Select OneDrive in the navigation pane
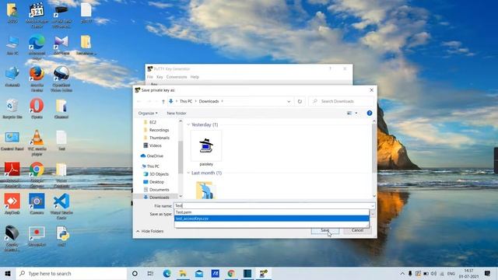Viewport: 498px width, 280px height. coord(155,156)
